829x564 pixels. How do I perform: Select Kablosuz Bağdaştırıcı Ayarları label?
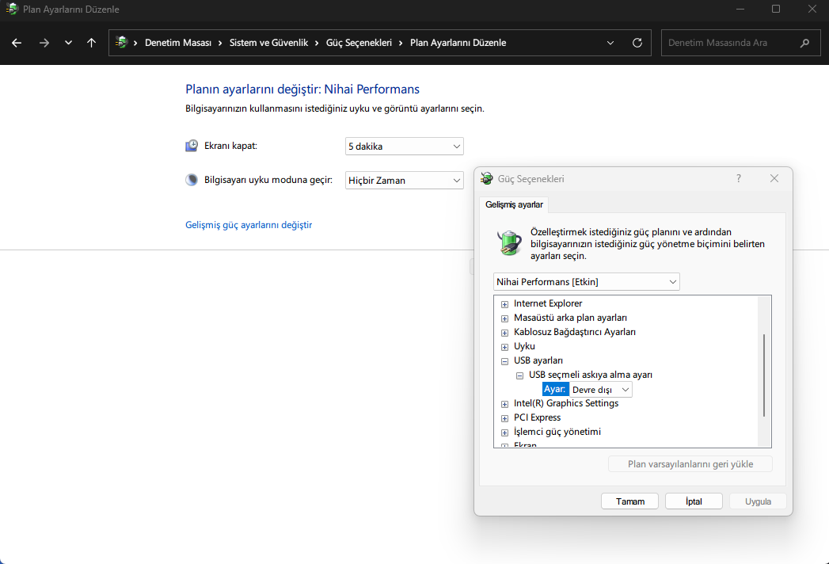575,332
